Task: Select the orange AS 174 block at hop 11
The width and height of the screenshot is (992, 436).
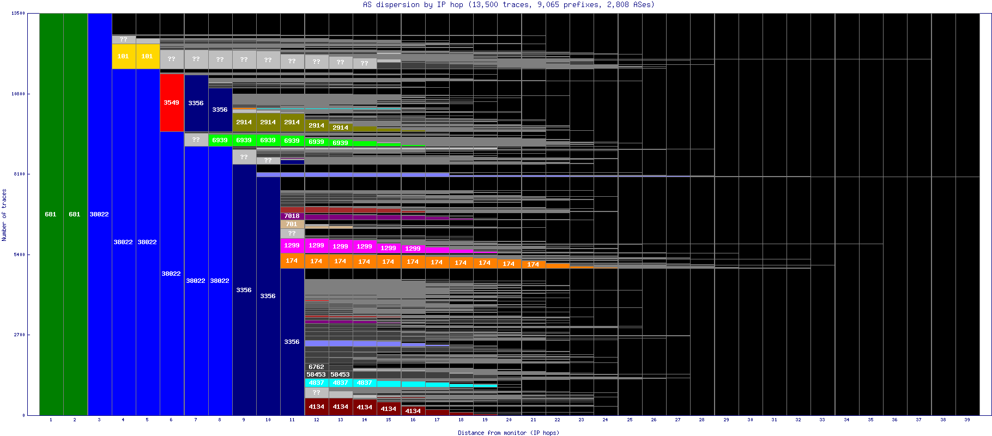Action: click(x=292, y=261)
